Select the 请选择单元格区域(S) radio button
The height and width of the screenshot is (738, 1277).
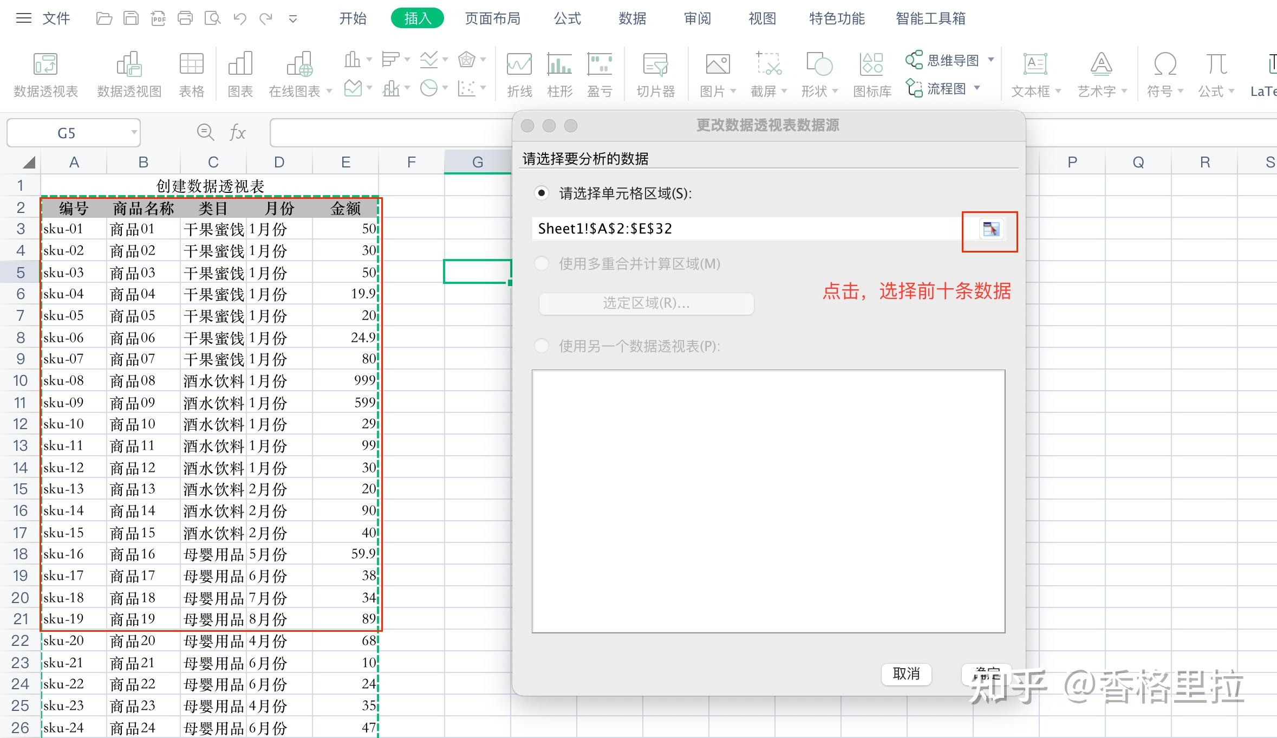(541, 193)
